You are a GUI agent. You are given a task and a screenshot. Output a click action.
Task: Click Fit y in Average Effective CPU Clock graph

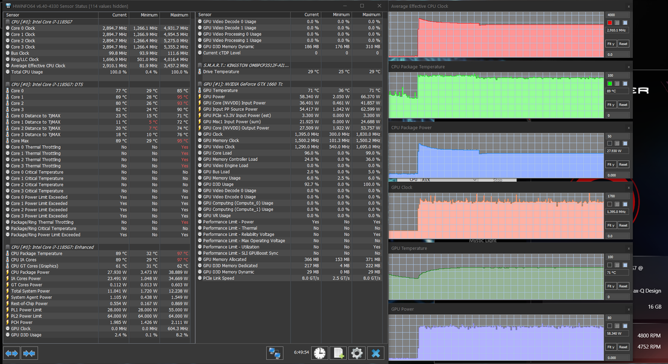click(x=610, y=44)
